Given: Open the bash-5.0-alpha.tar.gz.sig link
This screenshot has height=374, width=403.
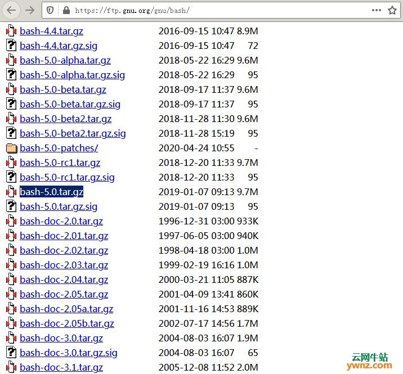Looking at the screenshot, I should (72, 75).
